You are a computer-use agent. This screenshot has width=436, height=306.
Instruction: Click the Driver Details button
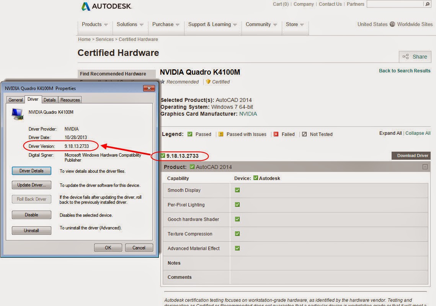(31, 171)
